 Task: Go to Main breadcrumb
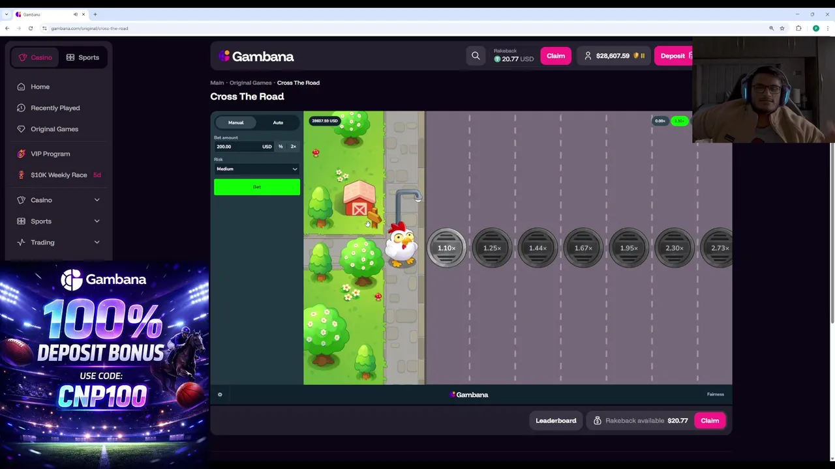point(217,83)
